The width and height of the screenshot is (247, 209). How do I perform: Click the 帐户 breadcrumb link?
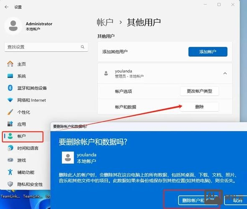pyautogui.click(x=105, y=22)
